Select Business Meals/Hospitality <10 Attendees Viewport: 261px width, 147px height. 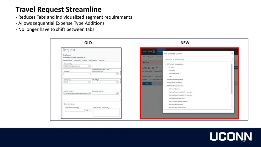[x=180, y=95]
